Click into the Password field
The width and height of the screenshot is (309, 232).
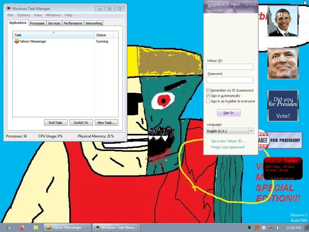point(230,80)
